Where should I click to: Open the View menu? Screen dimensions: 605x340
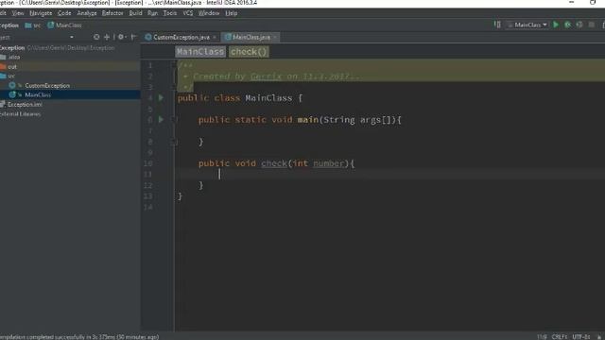pos(18,13)
